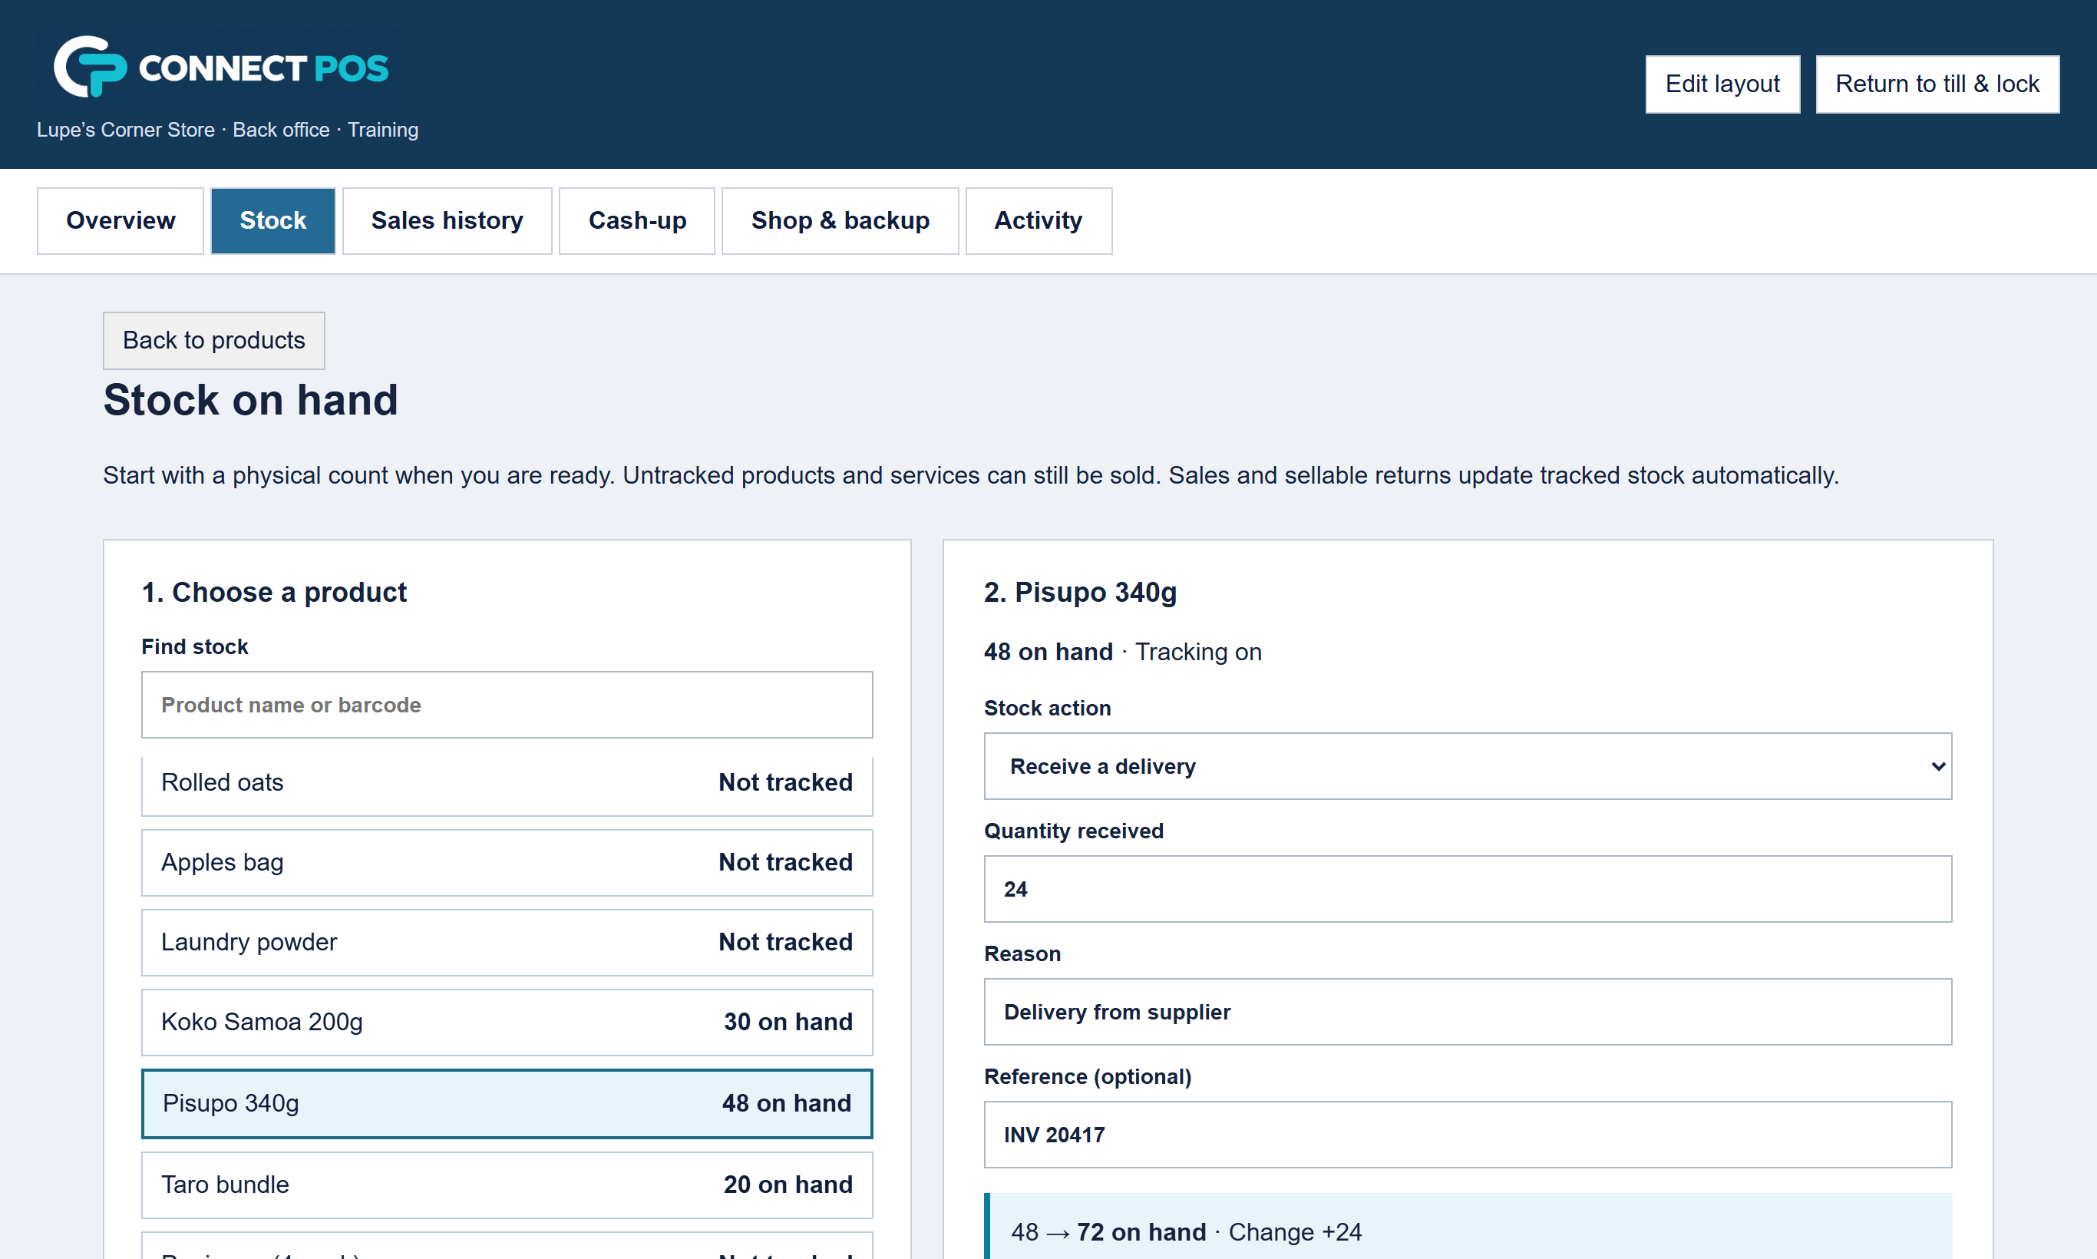This screenshot has height=1259, width=2097.
Task: Click the Connect POS logo
Action: (221, 67)
